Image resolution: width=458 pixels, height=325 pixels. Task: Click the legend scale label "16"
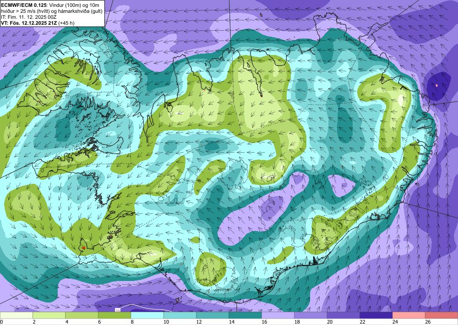coord(264,322)
